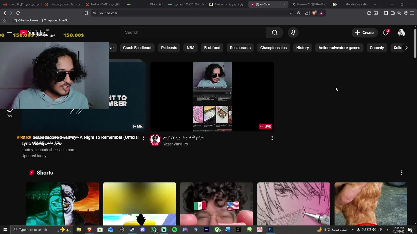Screen dimensions: 417x234
Task: Open the Other bookmarks folder
Action: (26, 20)
